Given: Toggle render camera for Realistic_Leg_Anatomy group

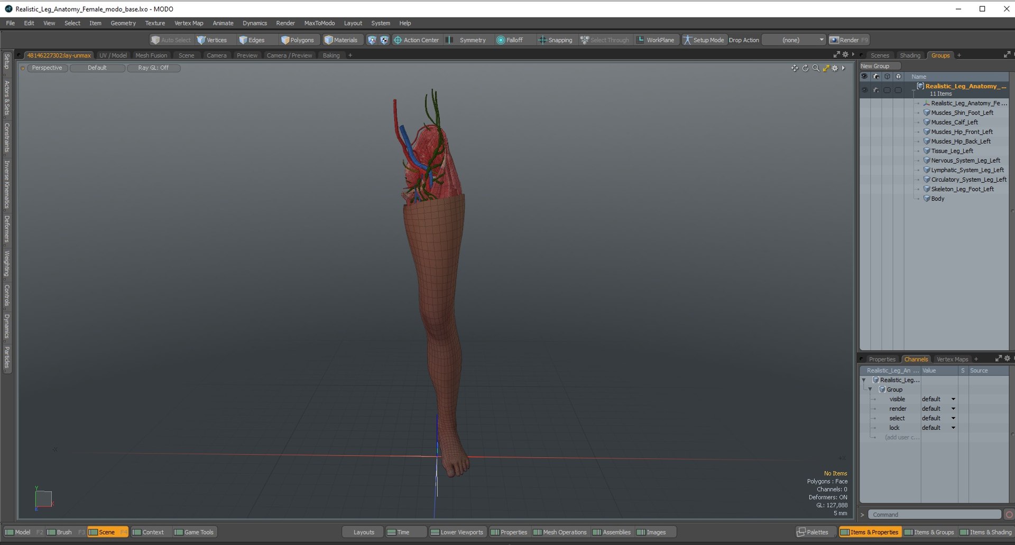Looking at the screenshot, I should pyautogui.click(x=876, y=90).
